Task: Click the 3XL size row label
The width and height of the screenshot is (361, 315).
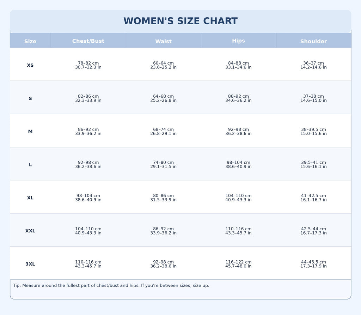Action: pyautogui.click(x=30, y=264)
